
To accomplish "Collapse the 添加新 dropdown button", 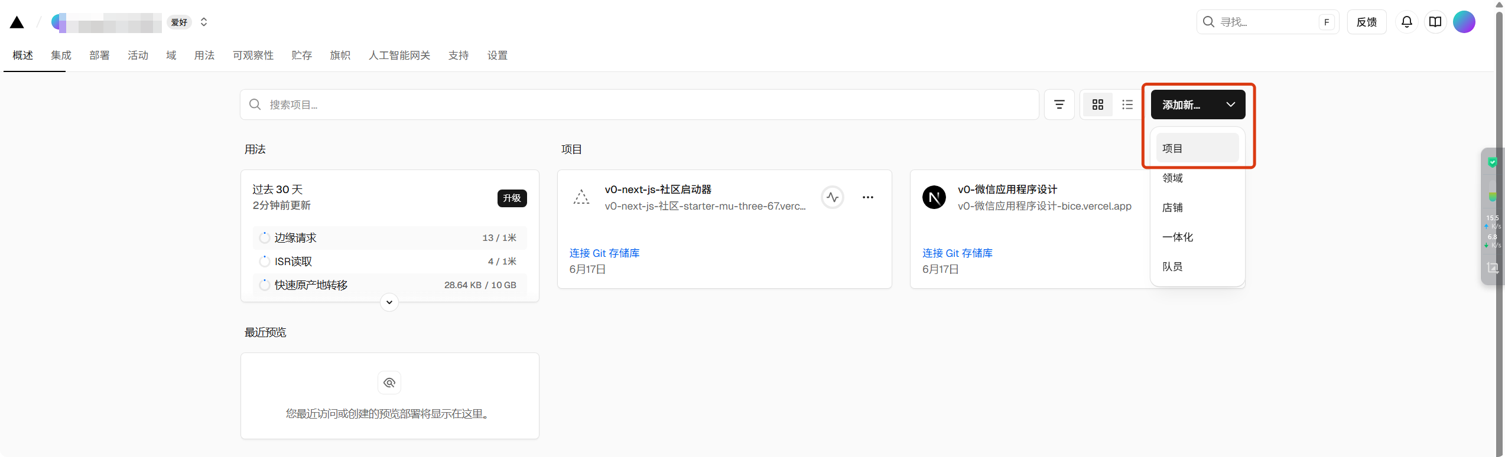I will pos(1198,105).
